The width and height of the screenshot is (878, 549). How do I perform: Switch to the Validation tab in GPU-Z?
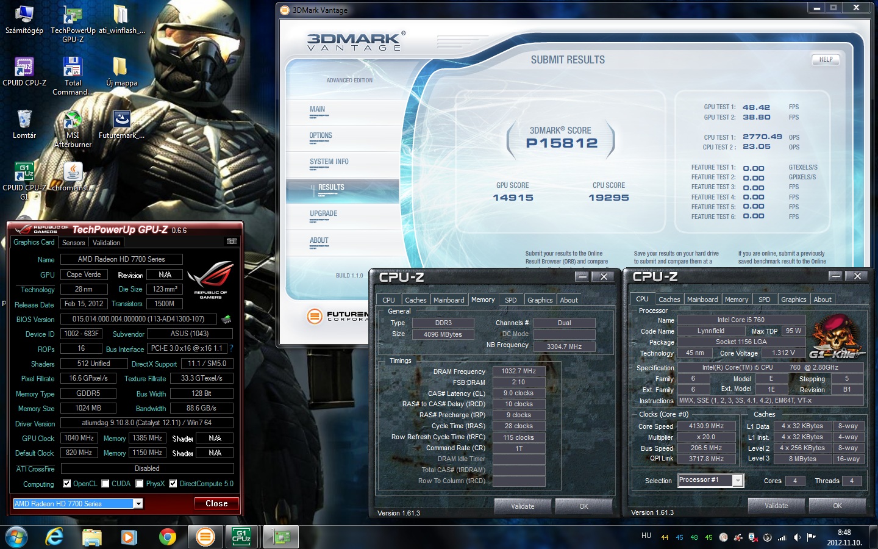coord(106,243)
